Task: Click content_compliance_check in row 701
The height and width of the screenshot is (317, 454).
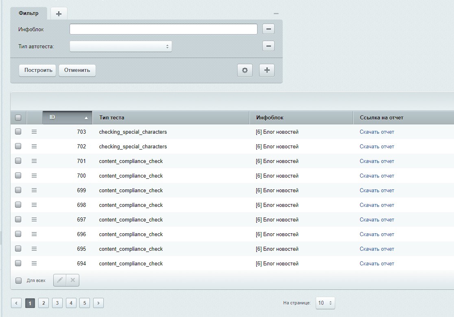Action: tap(131, 161)
